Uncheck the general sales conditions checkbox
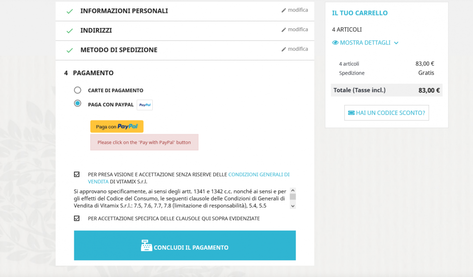473x277 pixels. [77, 174]
